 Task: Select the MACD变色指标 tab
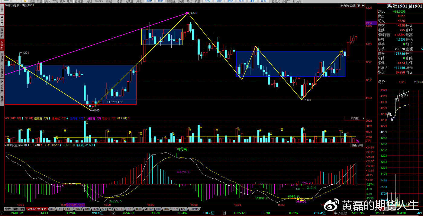[x=37, y=209]
